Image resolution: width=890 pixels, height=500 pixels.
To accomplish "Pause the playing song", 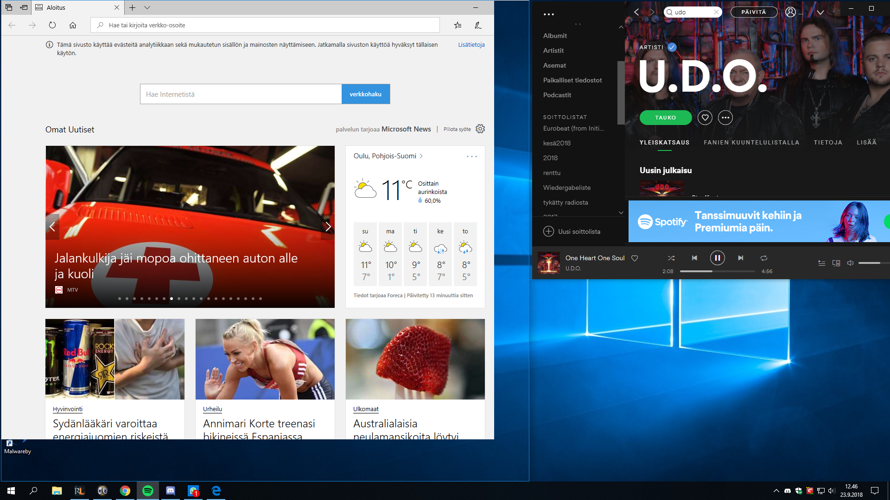I will (x=717, y=258).
